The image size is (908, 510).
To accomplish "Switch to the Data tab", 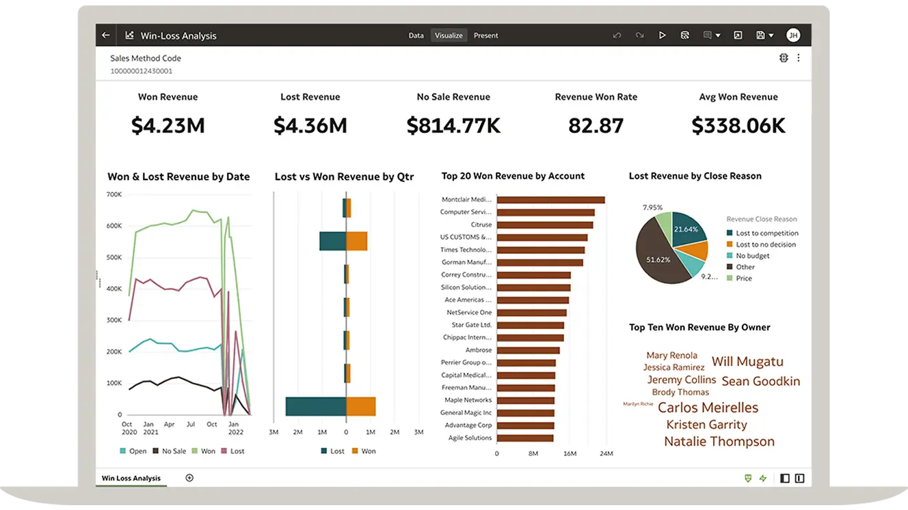I will point(416,36).
